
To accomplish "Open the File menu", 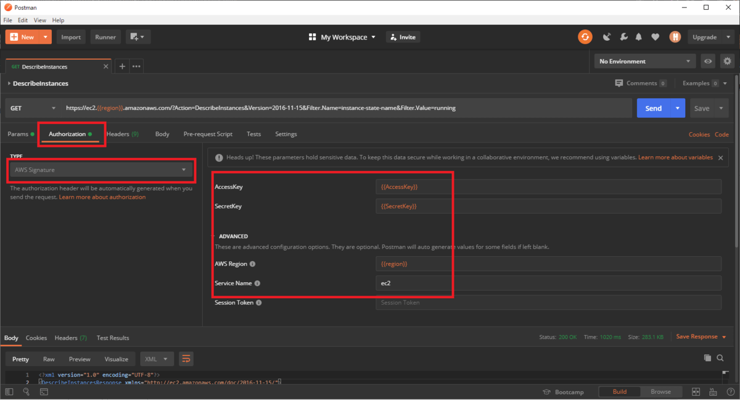I will click(x=8, y=20).
